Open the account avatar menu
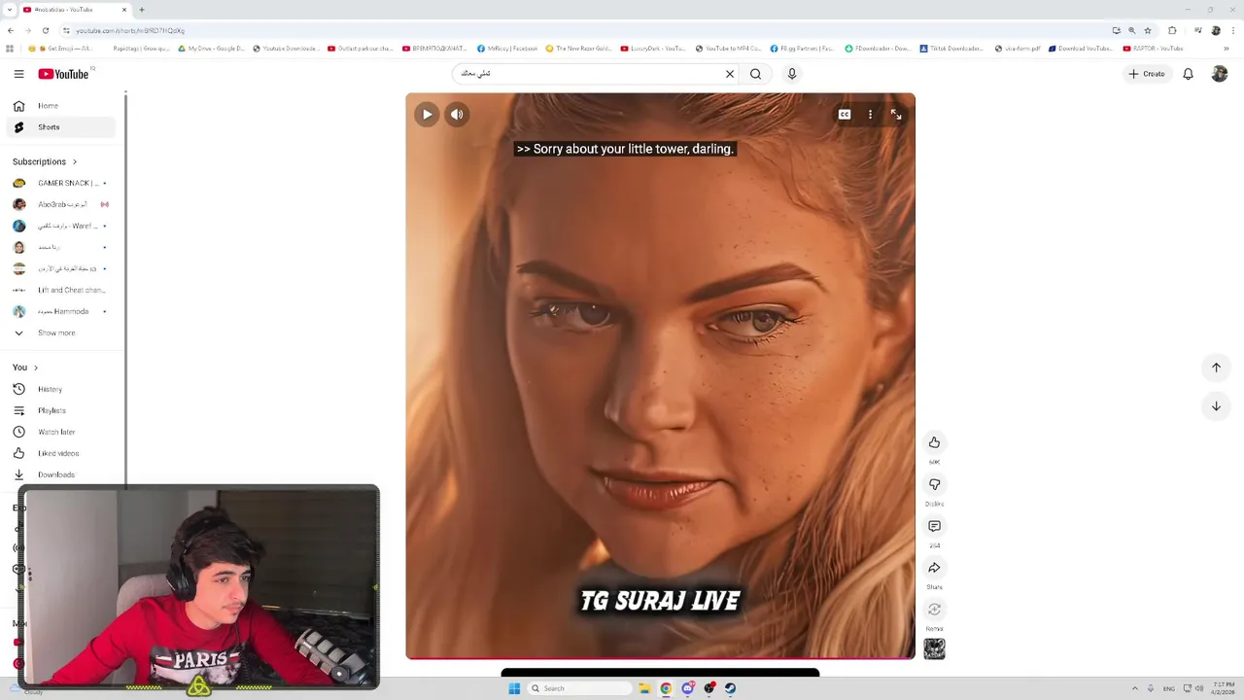The image size is (1244, 700). click(x=1220, y=74)
